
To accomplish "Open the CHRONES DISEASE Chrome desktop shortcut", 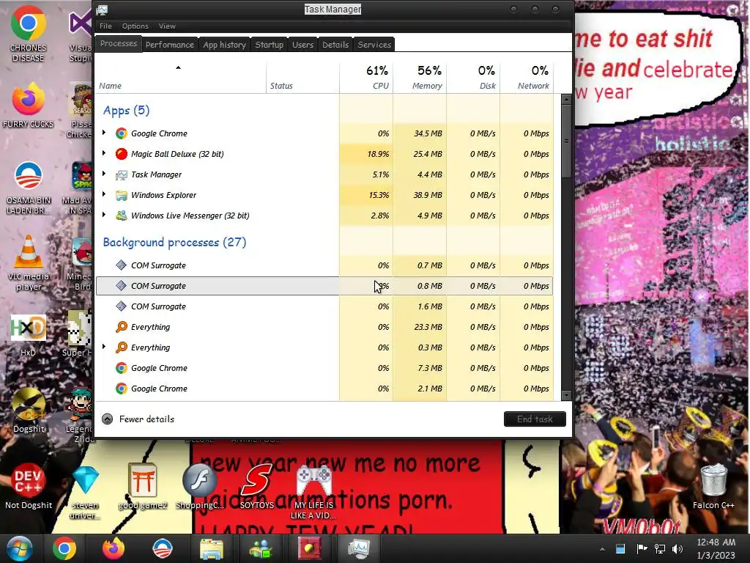I will tap(29, 34).
